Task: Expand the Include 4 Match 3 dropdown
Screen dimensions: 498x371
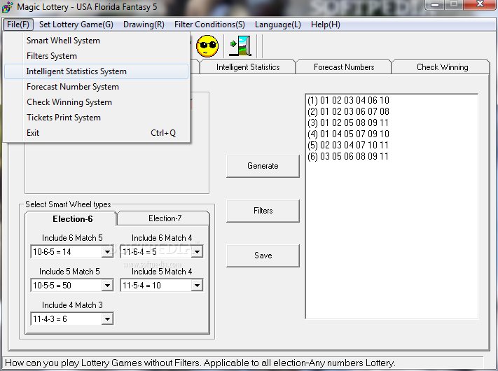Action: tap(107, 319)
